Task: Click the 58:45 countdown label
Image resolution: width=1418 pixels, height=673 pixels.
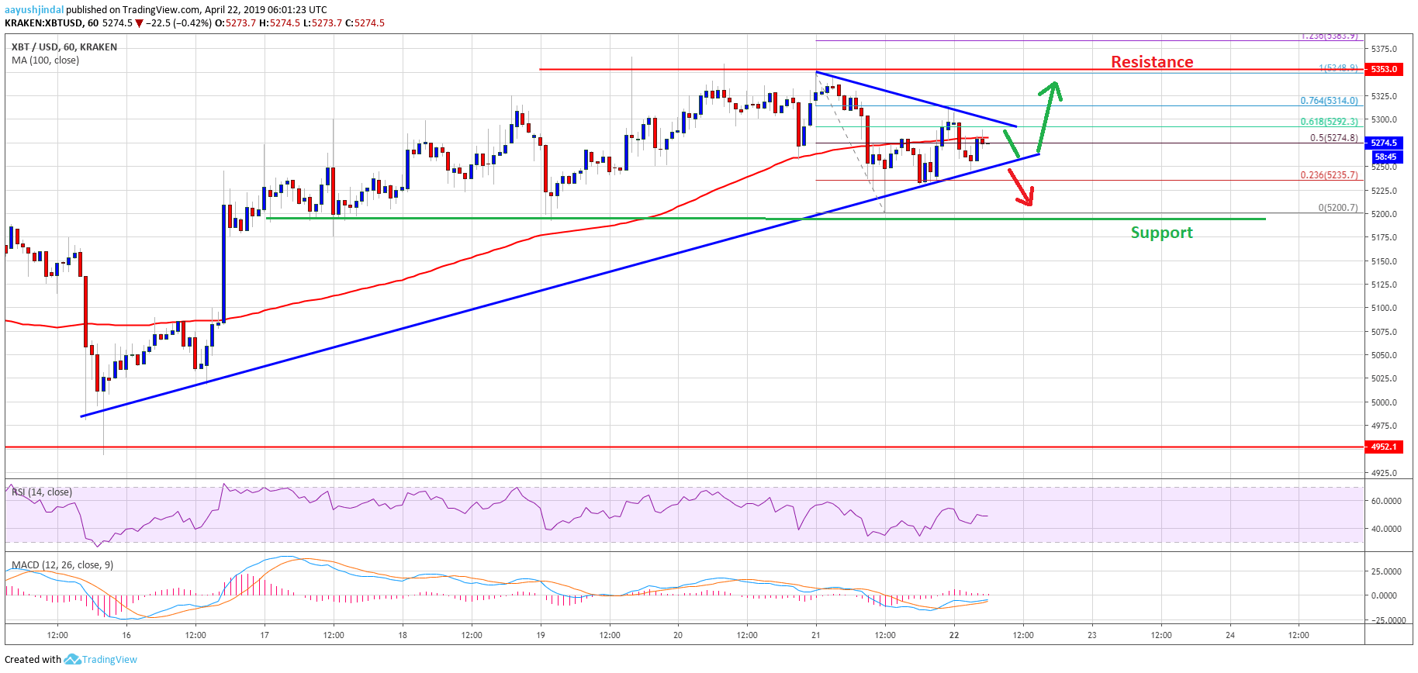Action: (1385, 157)
